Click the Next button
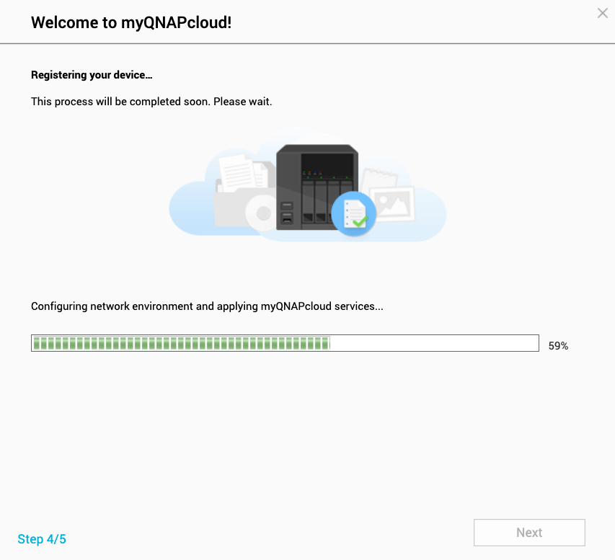This screenshot has width=615, height=560. pos(528,533)
